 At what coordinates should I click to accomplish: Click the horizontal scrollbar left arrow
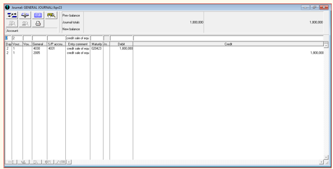69,162
